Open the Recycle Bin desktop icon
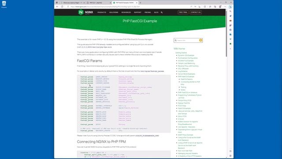Image resolution: width=282 pixels, height=159 pixels. [x=4, y=4]
